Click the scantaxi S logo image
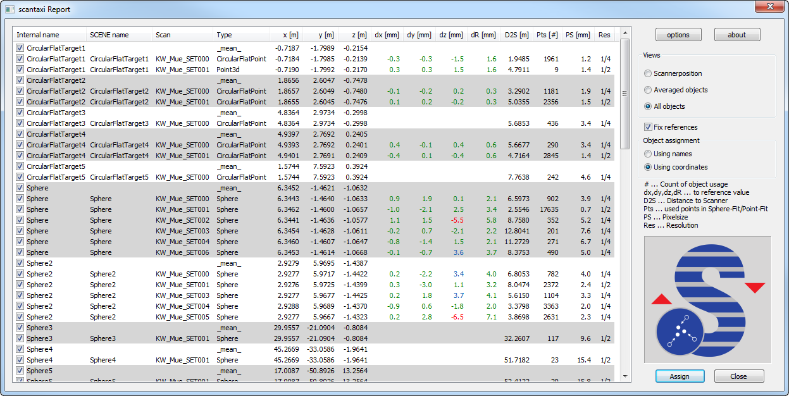The width and height of the screenshot is (789, 396). click(707, 300)
